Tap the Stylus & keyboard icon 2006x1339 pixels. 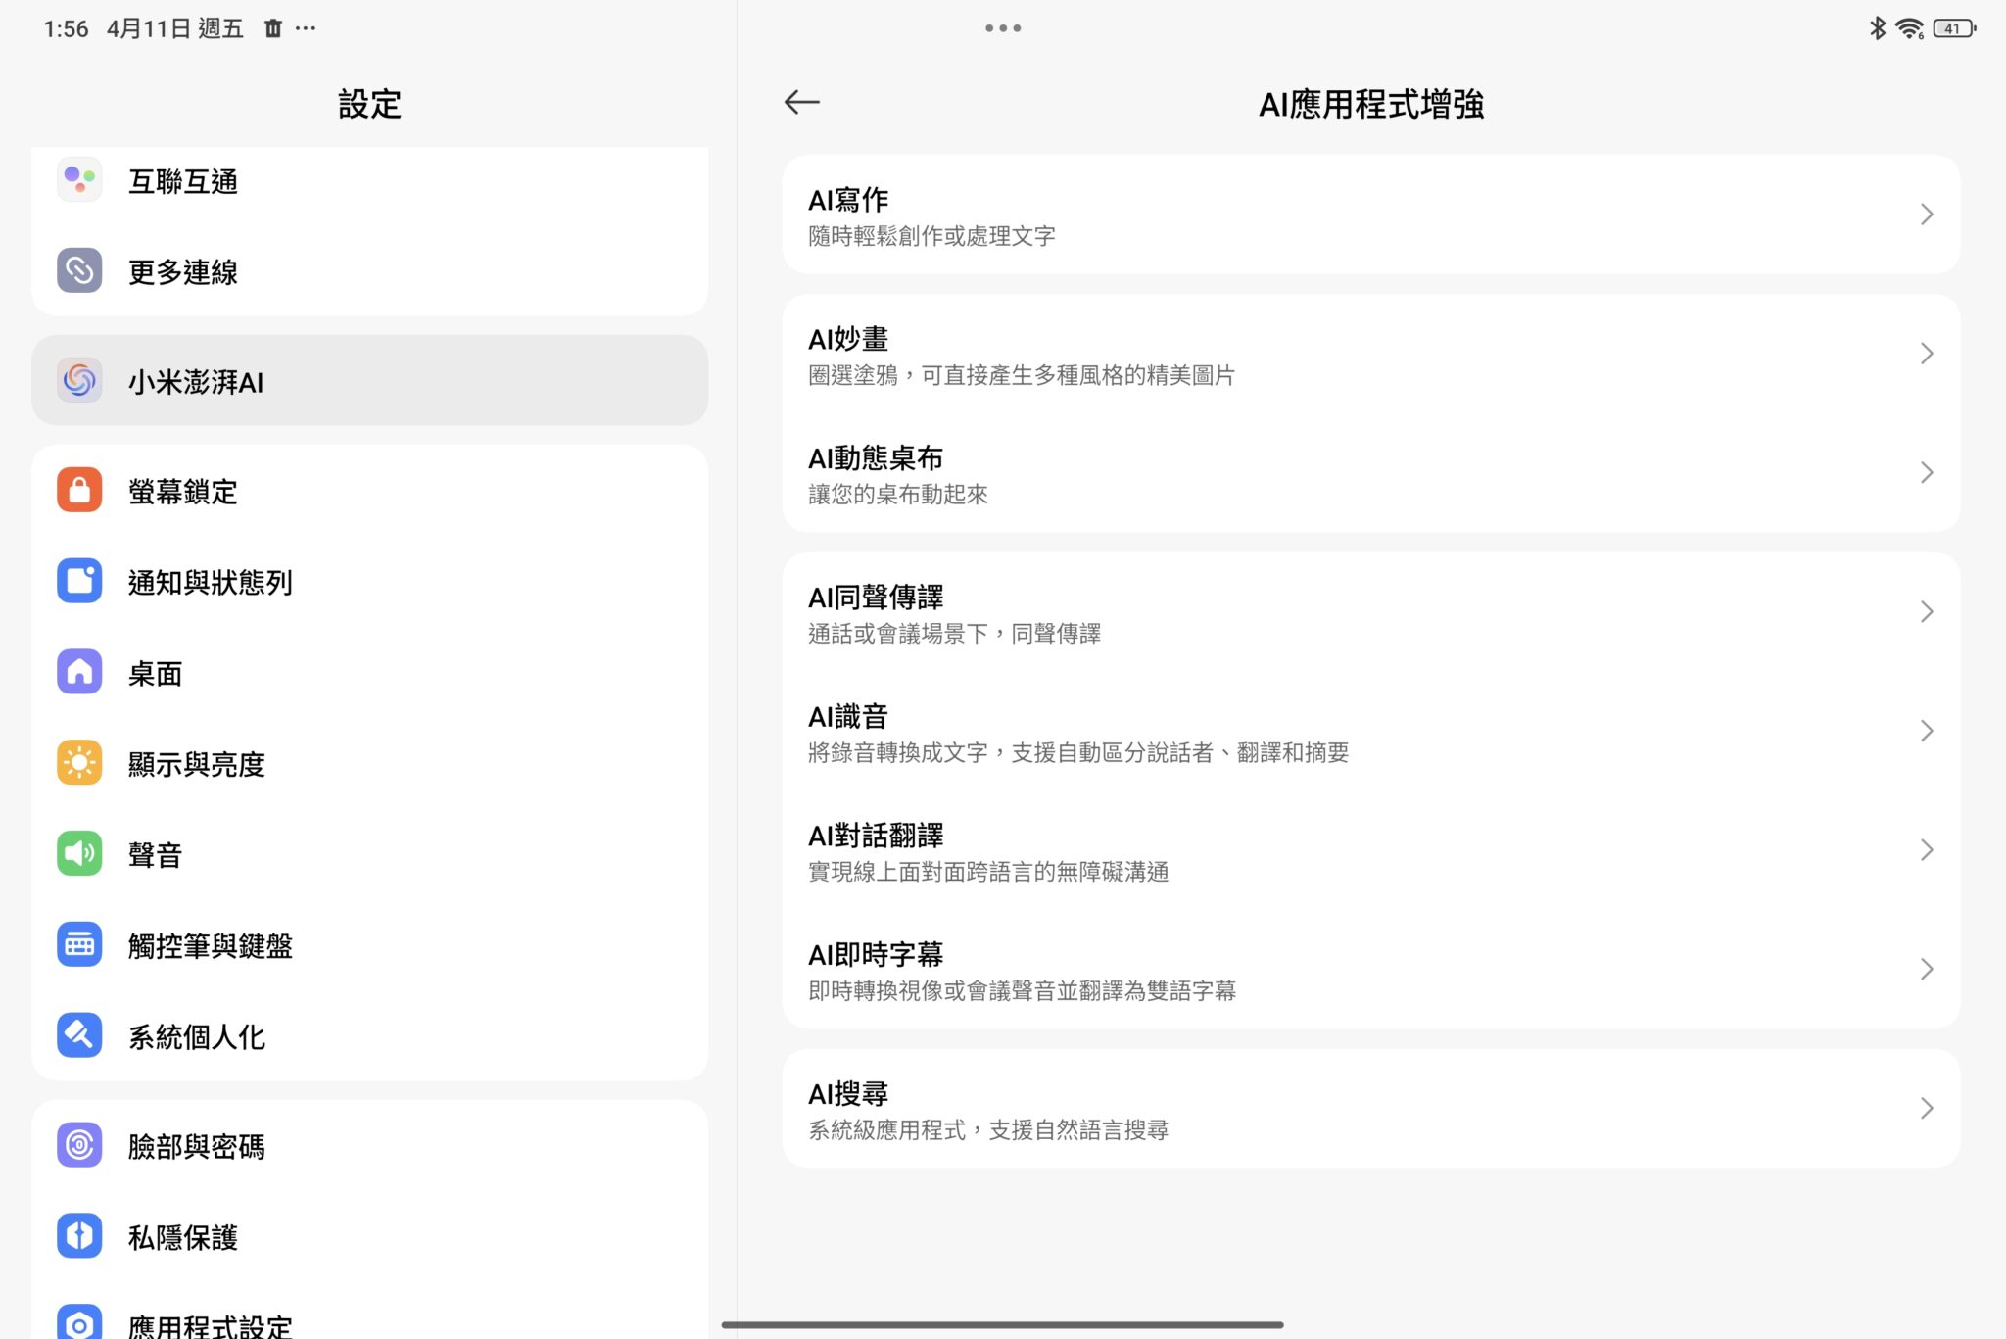click(79, 945)
